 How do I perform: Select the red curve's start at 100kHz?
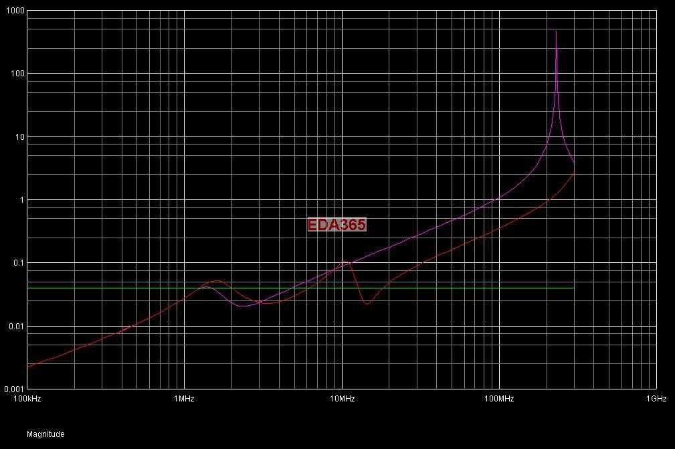(x=28, y=366)
